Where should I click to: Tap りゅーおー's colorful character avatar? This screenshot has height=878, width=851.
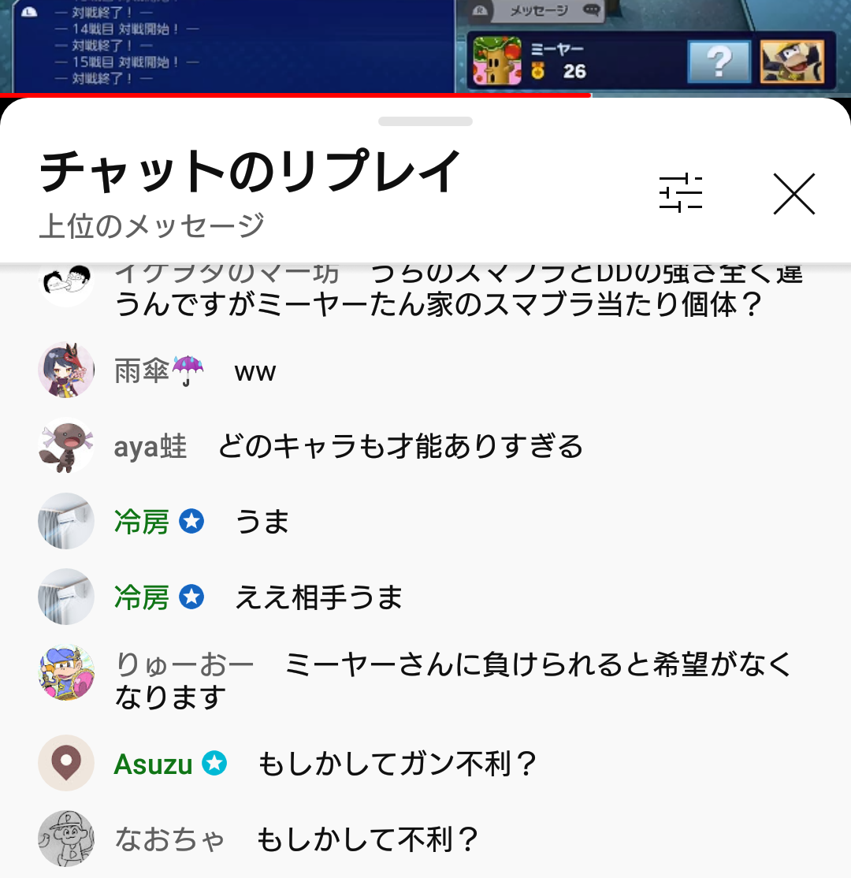coord(66,672)
